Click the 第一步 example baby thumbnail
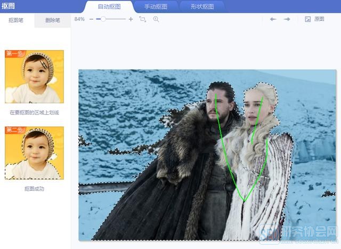Image resolution: width=341 pixels, height=249 pixels. (34, 77)
